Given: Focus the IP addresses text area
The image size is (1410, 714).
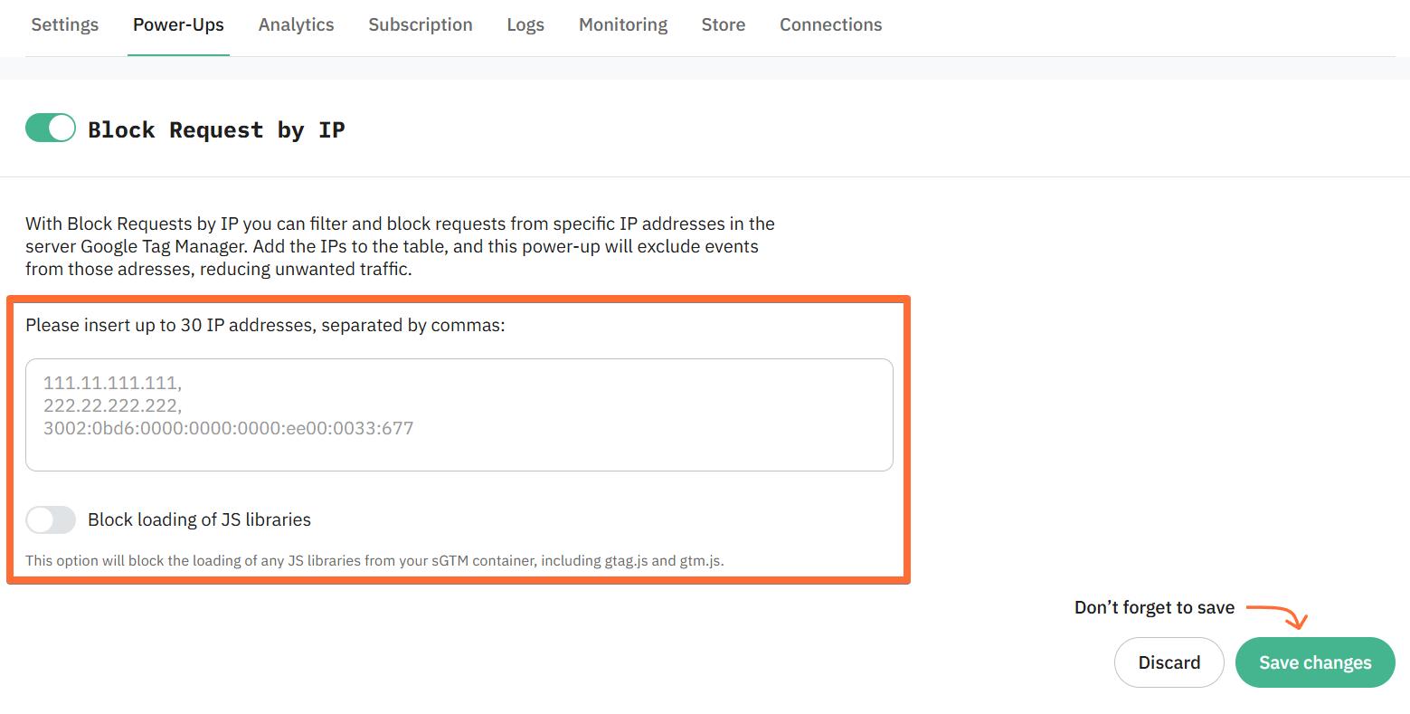Looking at the screenshot, I should (459, 414).
